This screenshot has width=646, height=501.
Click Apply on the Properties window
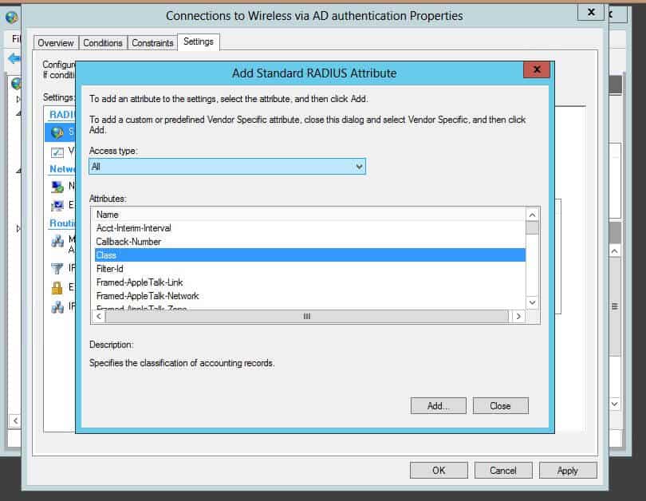(x=568, y=470)
